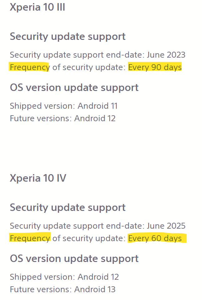Image resolution: width=202 pixels, height=300 pixels.
Task: Click highlighted Every 90 days text
Action: tap(155, 67)
